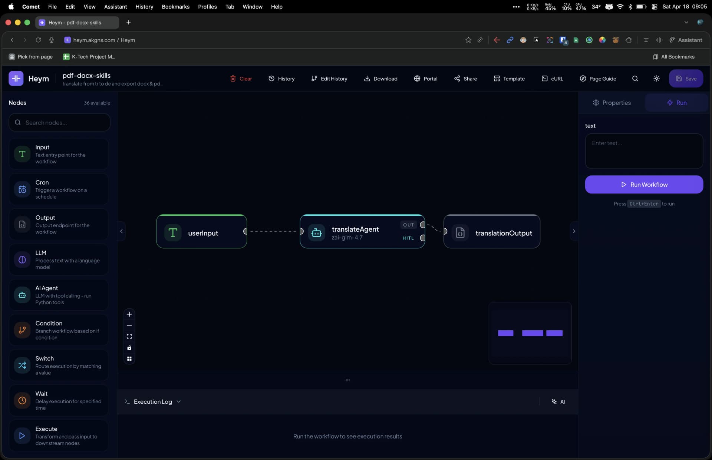
Task: Toggle the canvas interaction lock
Action: pyautogui.click(x=129, y=348)
